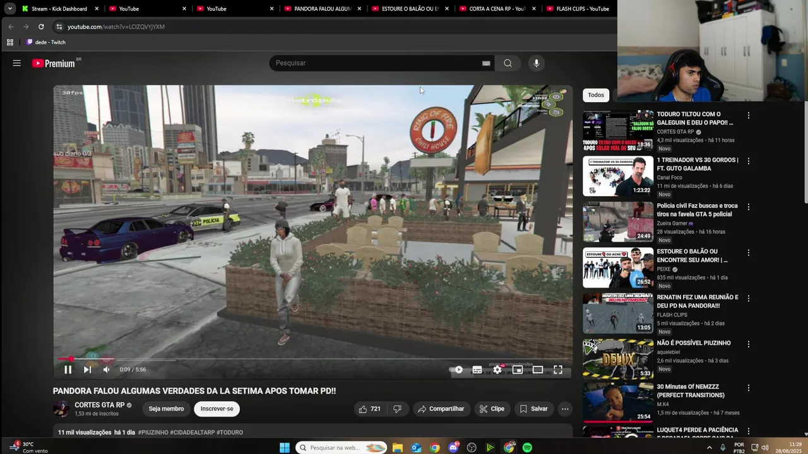Open Discord from the taskbar

(x=453, y=448)
